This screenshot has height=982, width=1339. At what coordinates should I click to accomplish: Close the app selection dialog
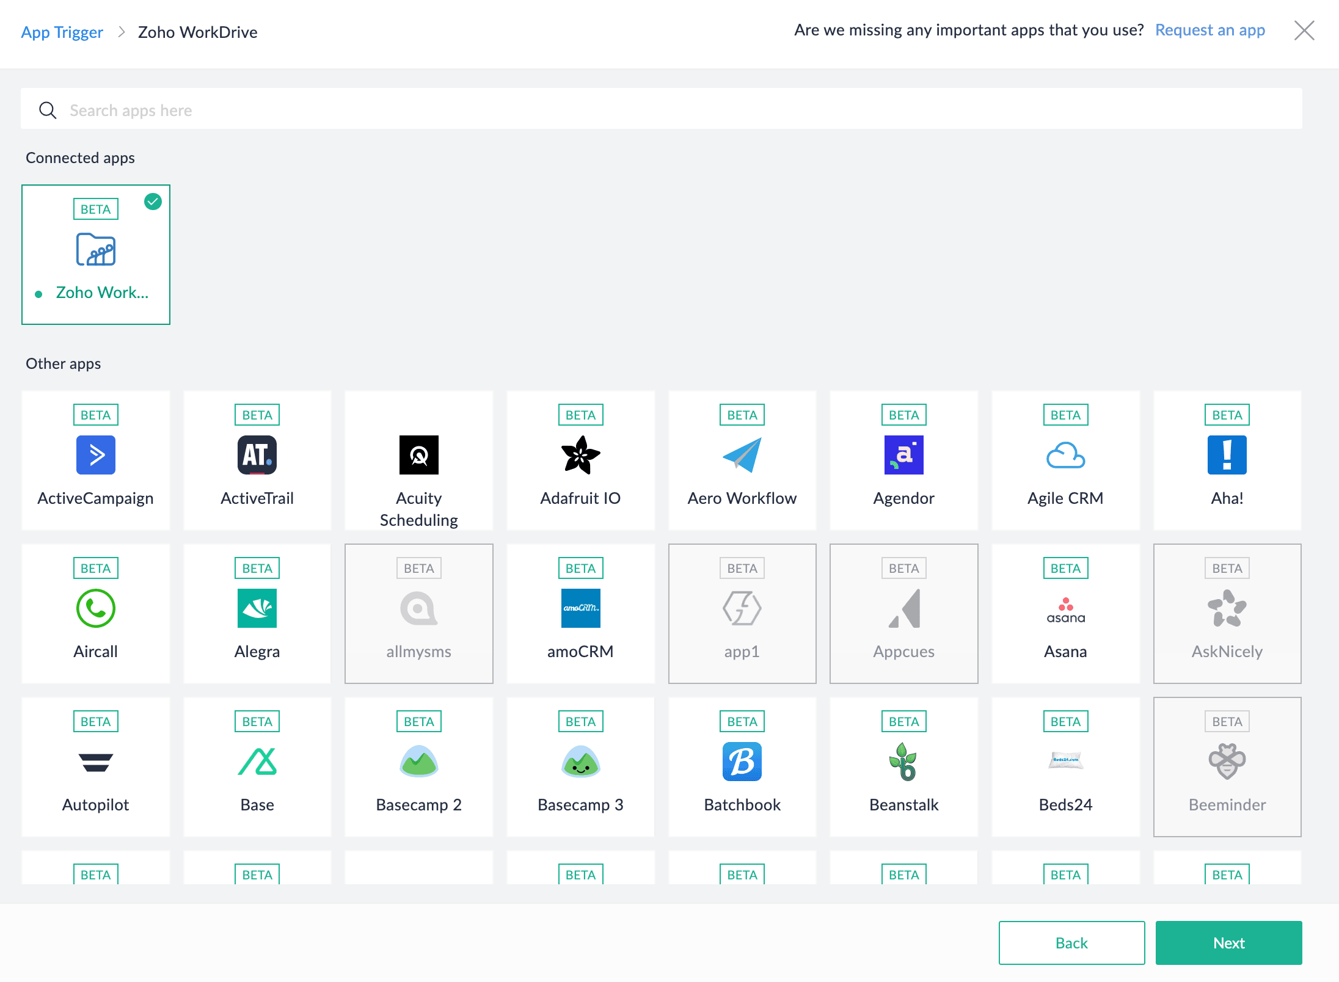click(x=1304, y=30)
